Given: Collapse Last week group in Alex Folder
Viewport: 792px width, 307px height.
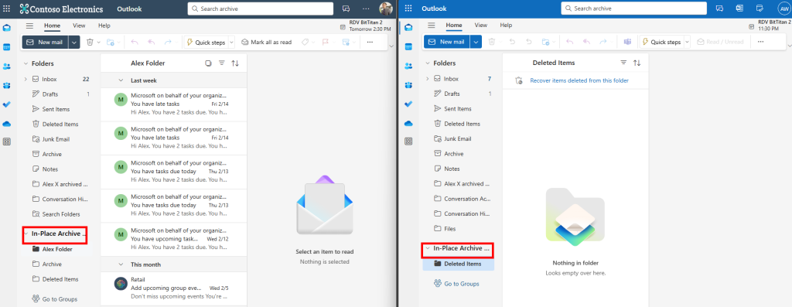Looking at the screenshot, I should pyautogui.click(x=121, y=80).
